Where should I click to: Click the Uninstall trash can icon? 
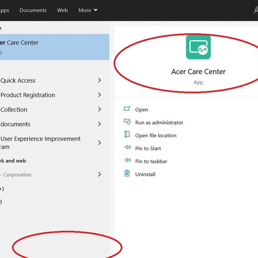tap(127, 174)
